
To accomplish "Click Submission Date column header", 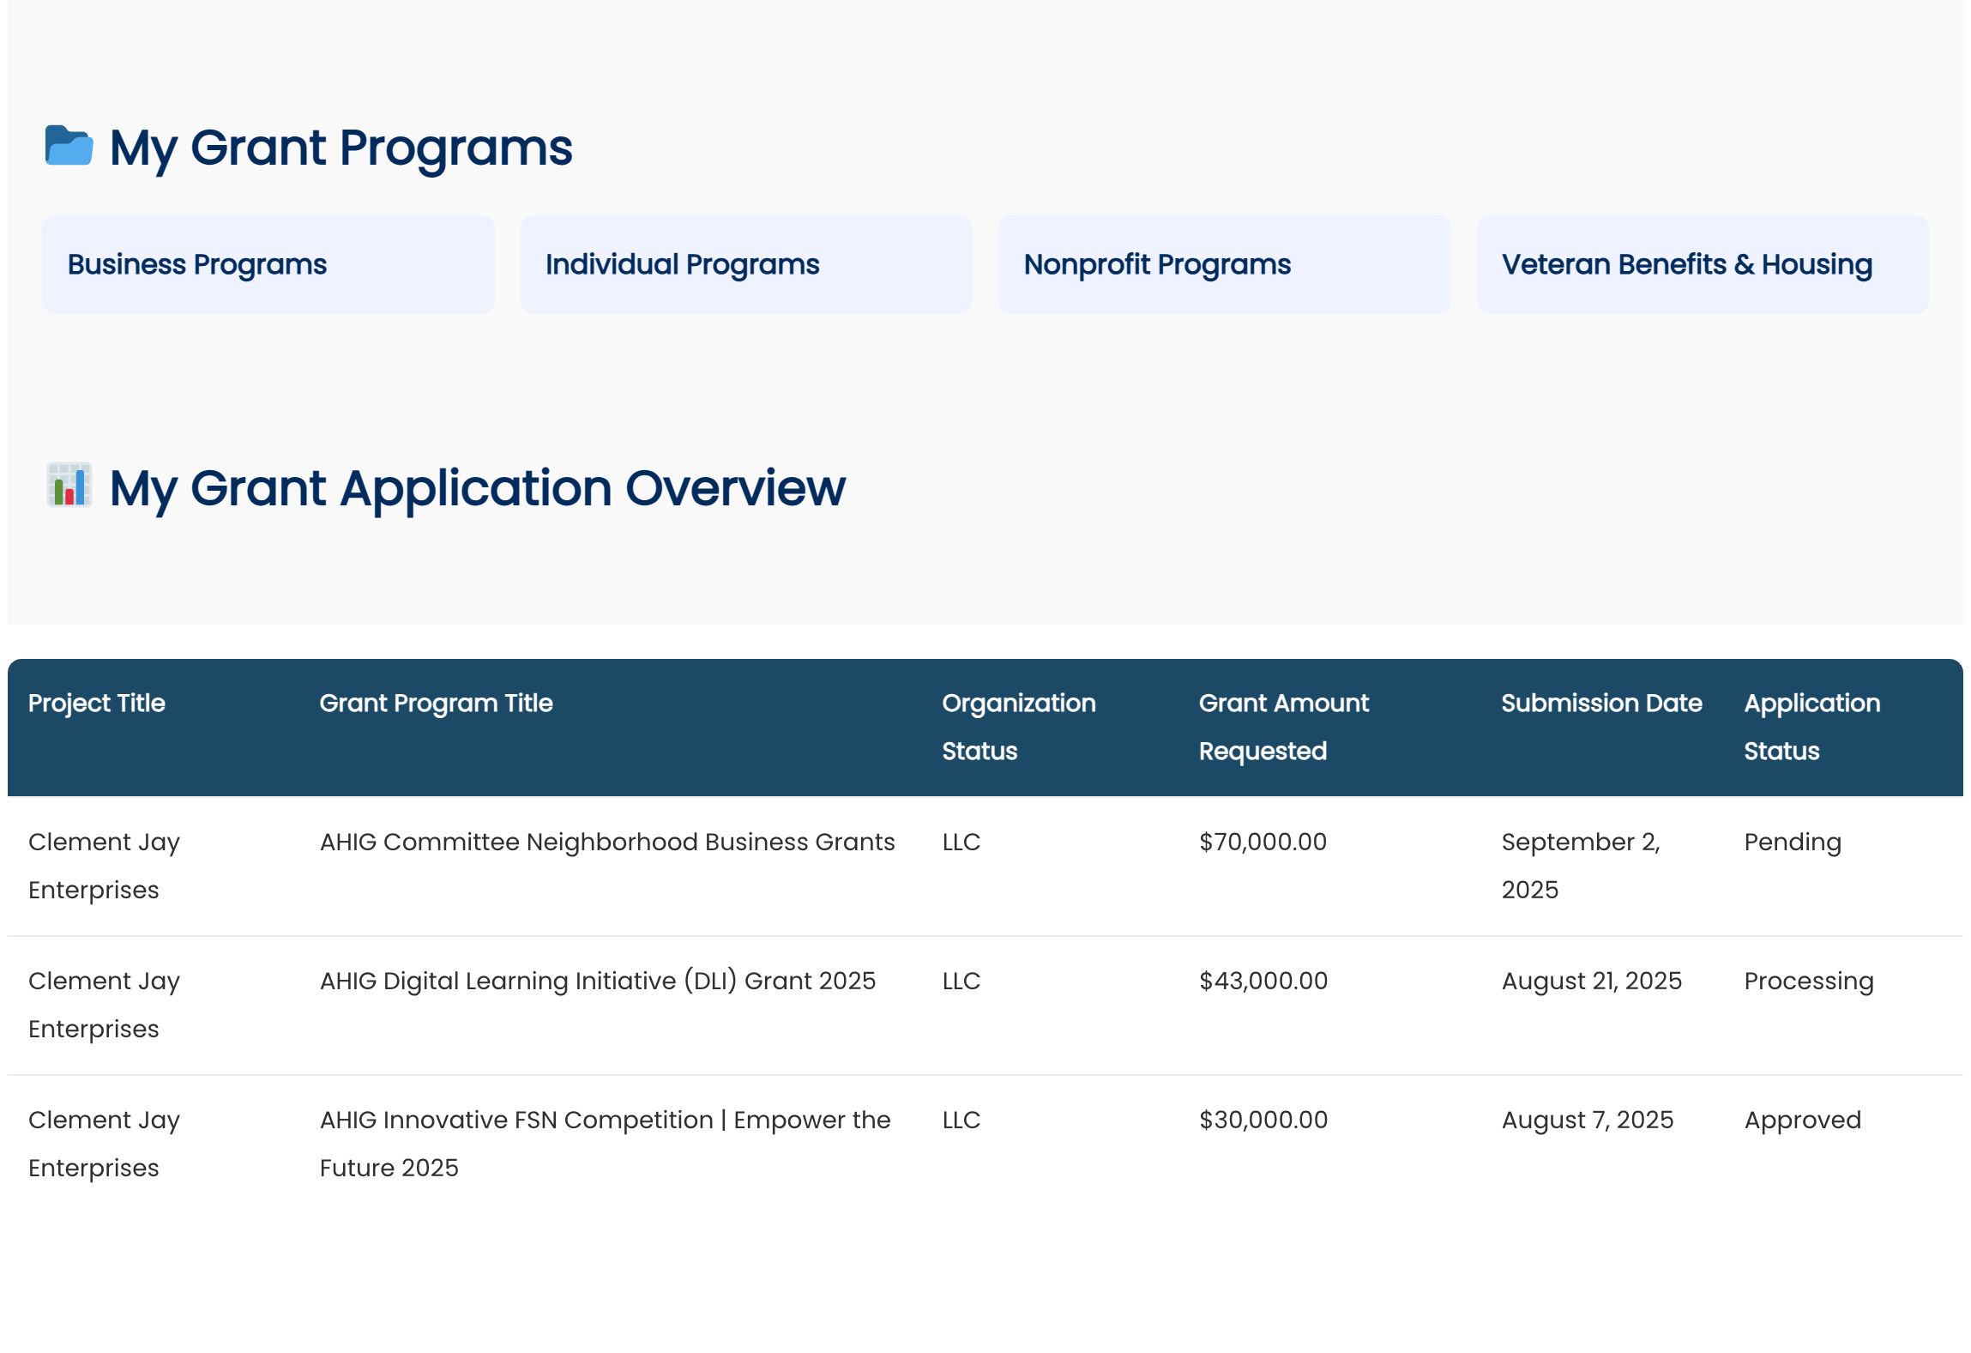I will pos(1600,704).
